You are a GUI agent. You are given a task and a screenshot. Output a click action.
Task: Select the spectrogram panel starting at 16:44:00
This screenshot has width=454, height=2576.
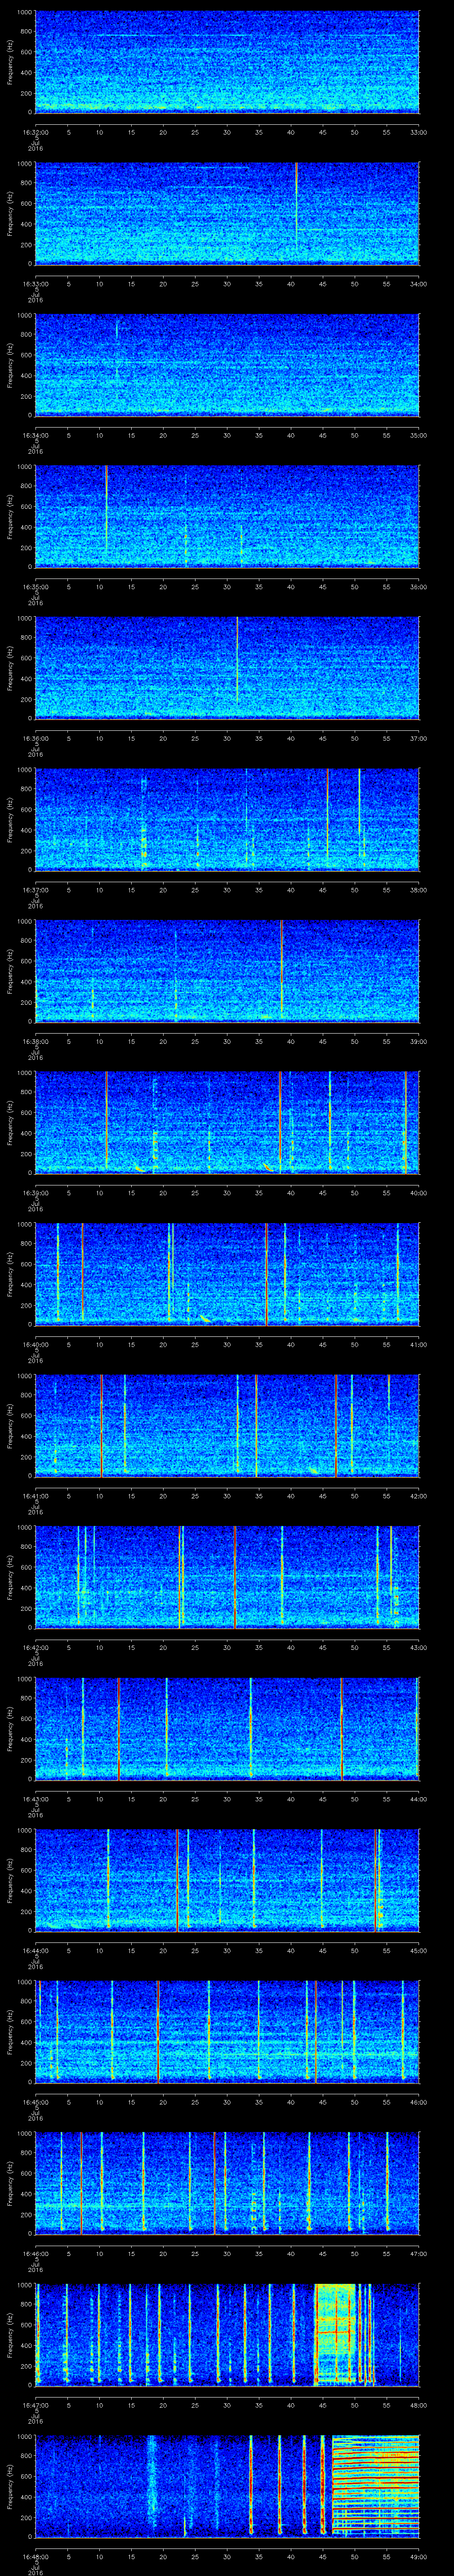tap(227, 1880)
